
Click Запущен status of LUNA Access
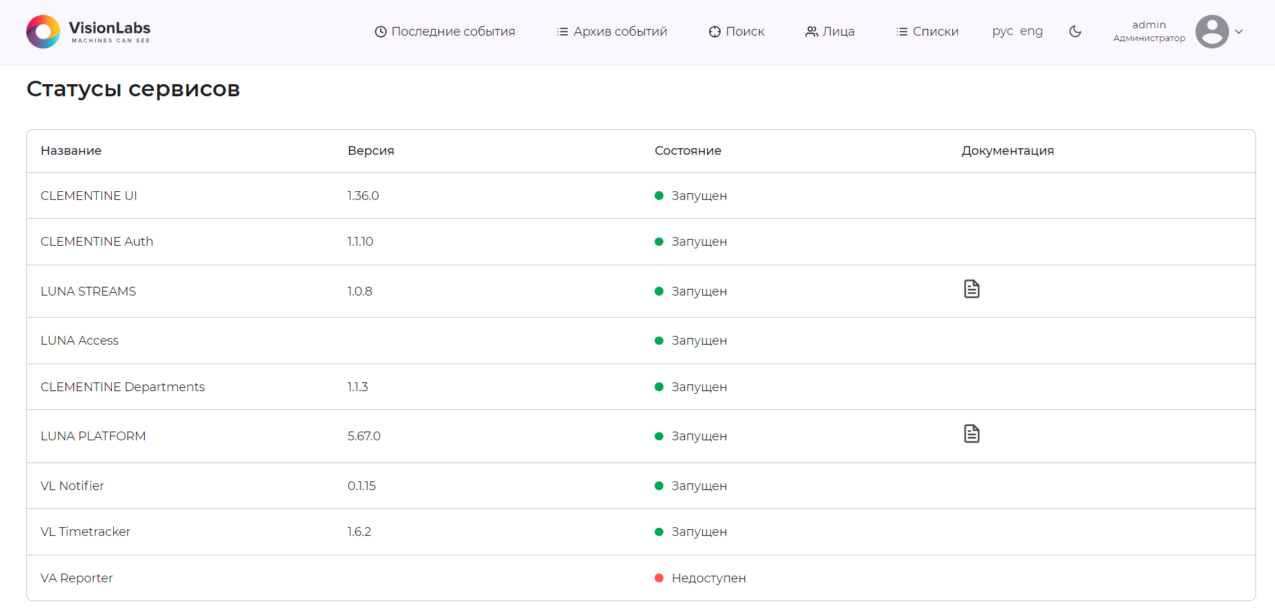691,341
